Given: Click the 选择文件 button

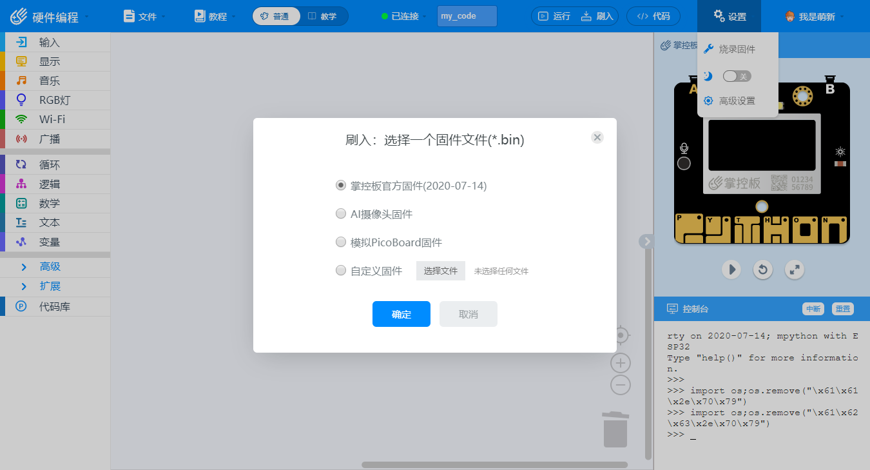Looking at the screenshot, I should tap(441, 271).
